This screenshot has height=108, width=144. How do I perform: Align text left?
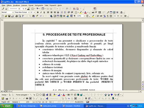48,12
